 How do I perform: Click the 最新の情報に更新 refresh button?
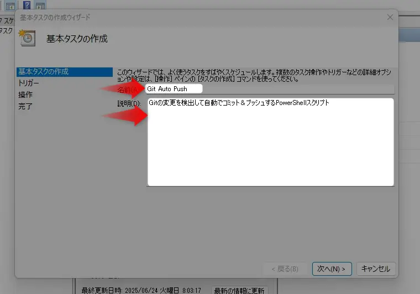(239, 290)
